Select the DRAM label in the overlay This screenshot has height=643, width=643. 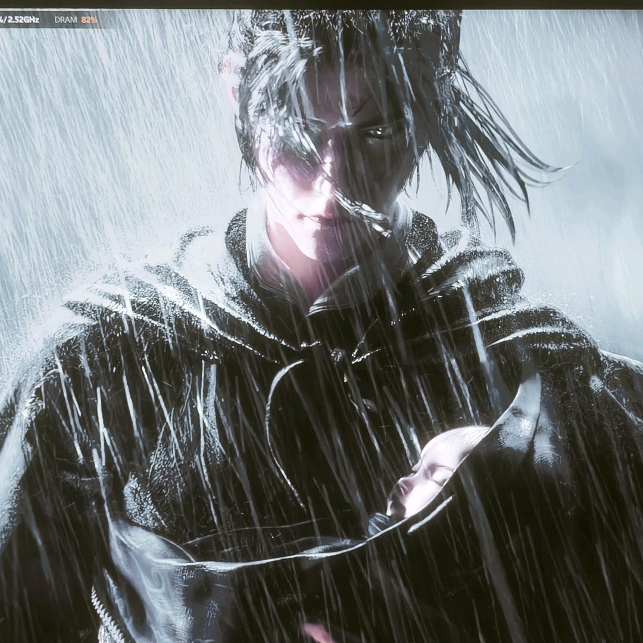tap(65, 20)
